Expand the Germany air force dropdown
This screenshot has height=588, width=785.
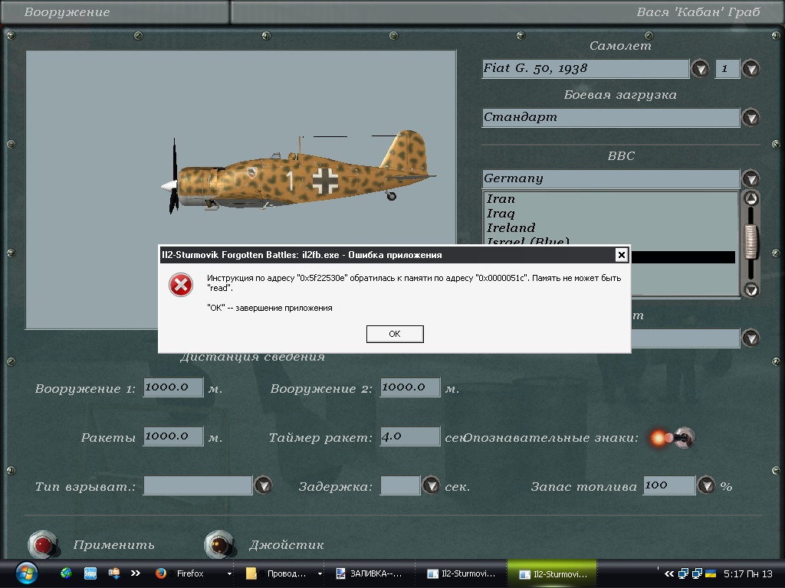click(x=751, y=178)
